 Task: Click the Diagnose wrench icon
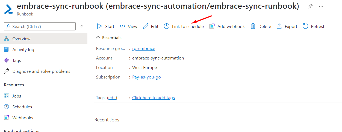[x=7, y=71]
